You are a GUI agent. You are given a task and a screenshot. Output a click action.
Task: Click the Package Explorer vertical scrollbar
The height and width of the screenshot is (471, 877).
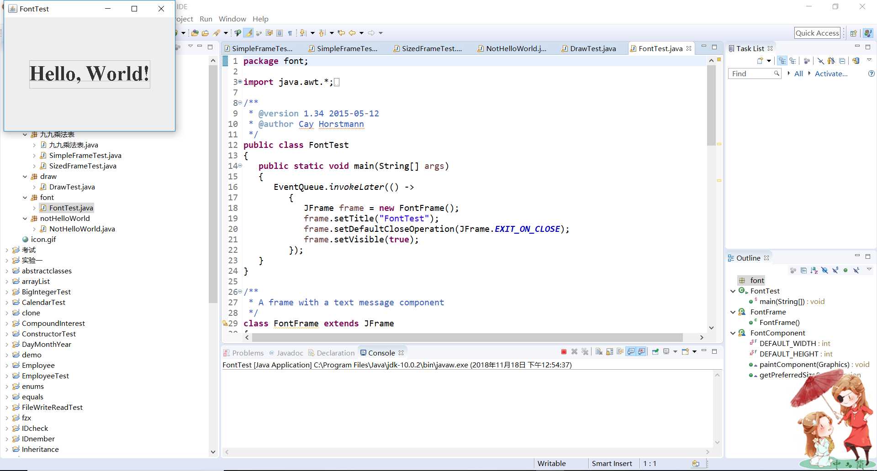coord(213,184)
